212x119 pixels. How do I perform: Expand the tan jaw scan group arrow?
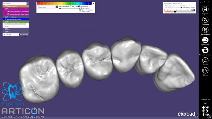[4, 6]
